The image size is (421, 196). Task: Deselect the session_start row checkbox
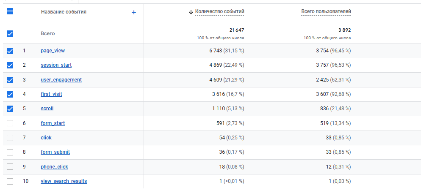pyautogui.click(x=10, y=65)
